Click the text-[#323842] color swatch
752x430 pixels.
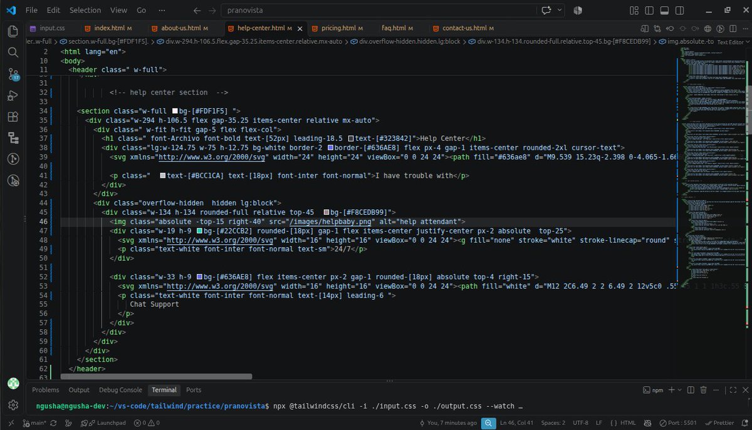point(352,138)
